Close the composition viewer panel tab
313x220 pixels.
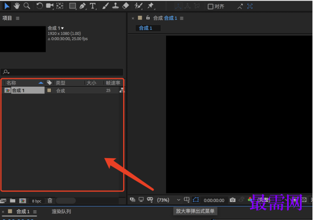(133, 18)
